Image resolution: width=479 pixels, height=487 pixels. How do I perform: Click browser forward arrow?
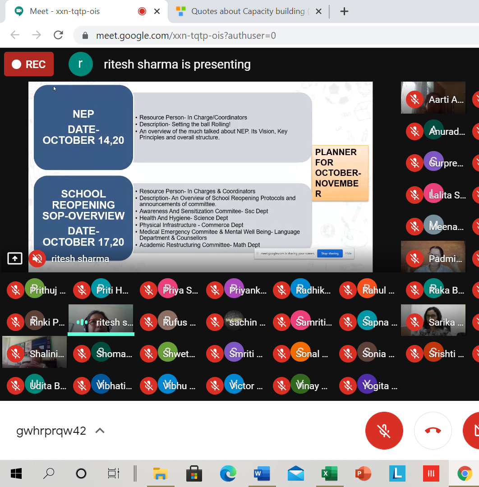37,35
